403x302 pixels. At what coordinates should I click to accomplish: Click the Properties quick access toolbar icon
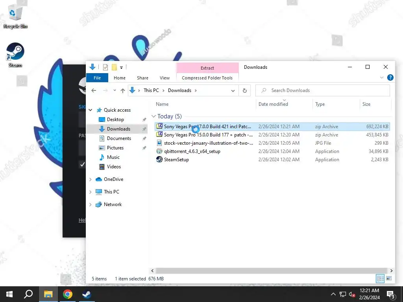[105, 67]
